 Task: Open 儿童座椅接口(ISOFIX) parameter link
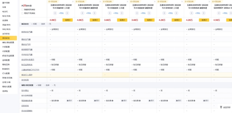click(x=30, y=70)
